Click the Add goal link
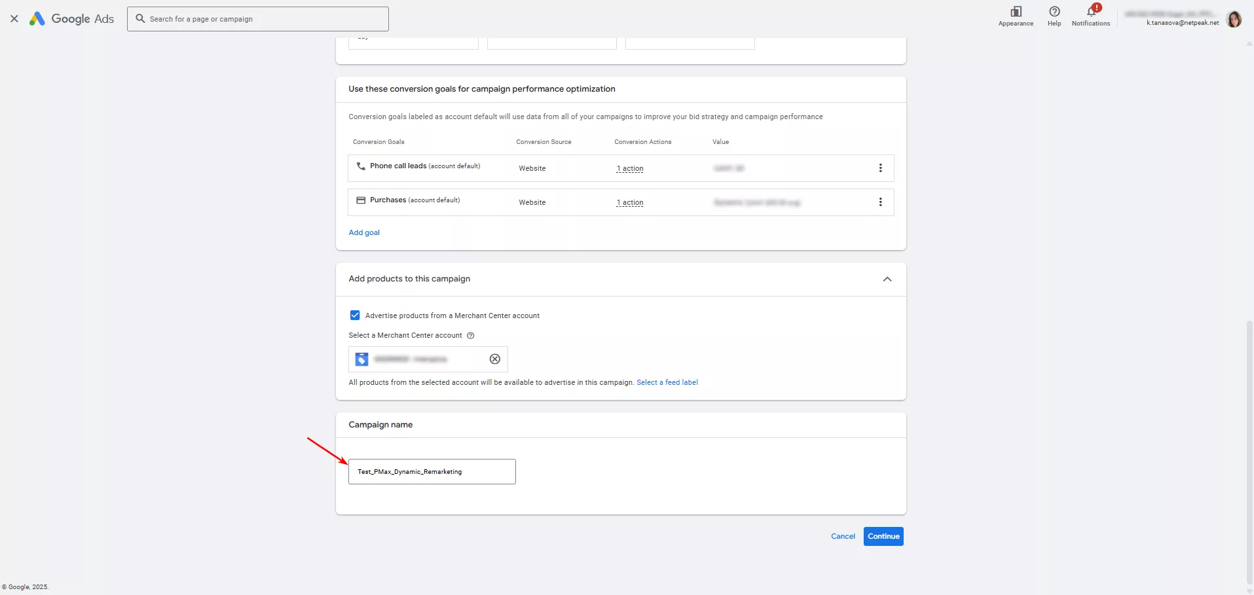This screenshot has height=595, width=1254. tap(364, 232)
